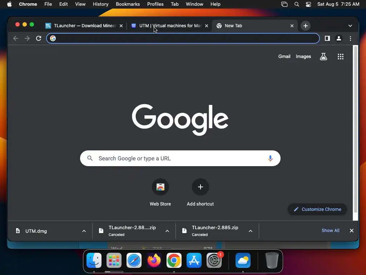Open the File menu

coord(48,4)
